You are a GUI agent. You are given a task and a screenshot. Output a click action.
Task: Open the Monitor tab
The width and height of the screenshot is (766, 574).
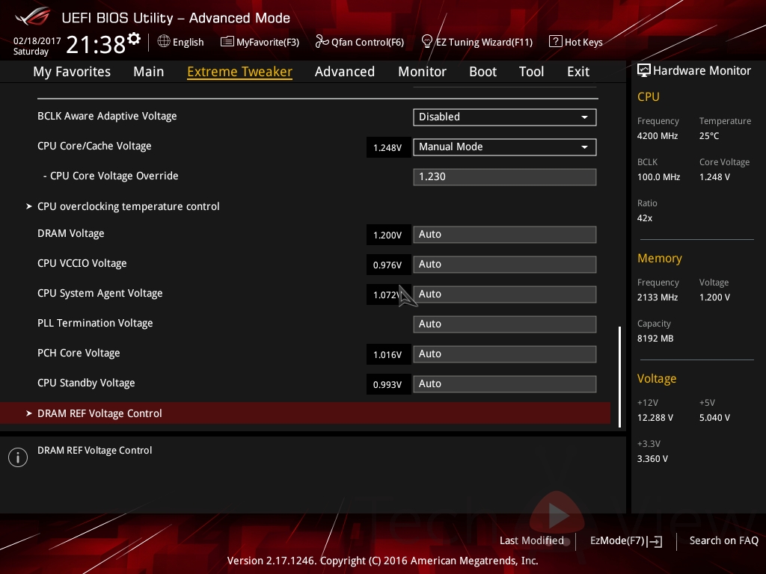click(422, 72)
